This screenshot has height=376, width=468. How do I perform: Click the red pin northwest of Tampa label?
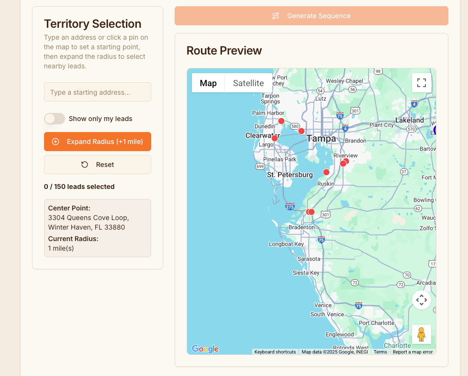pyautogui.click(x=301, y=131)
